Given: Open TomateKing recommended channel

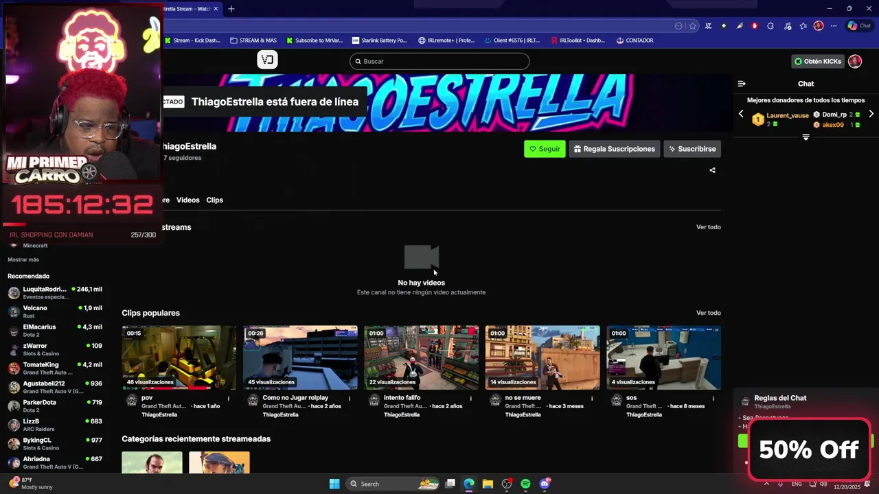Looking at the screenshot, I should pos(55,368).
